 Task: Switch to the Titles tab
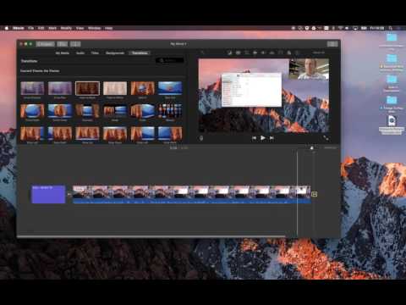tap(95, 53)
